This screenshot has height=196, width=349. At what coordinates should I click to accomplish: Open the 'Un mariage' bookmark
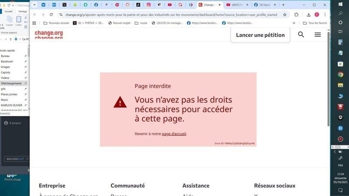pos(167,23)
